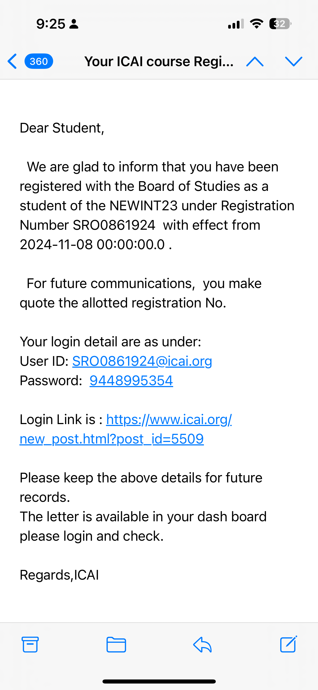Viewport: 318px width, 690px height.
Task: Tap the Wi-Fi status icon
Action: coord(257,24)
